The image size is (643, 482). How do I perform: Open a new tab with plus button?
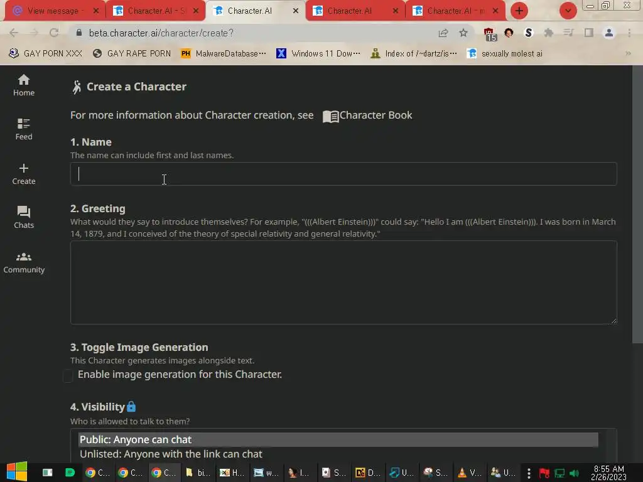(x=519, y=11)
